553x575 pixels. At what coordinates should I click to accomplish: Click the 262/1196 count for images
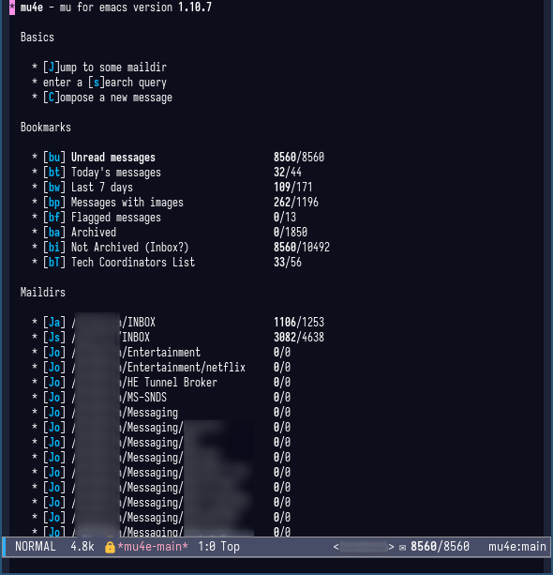[x=296, y=203]
